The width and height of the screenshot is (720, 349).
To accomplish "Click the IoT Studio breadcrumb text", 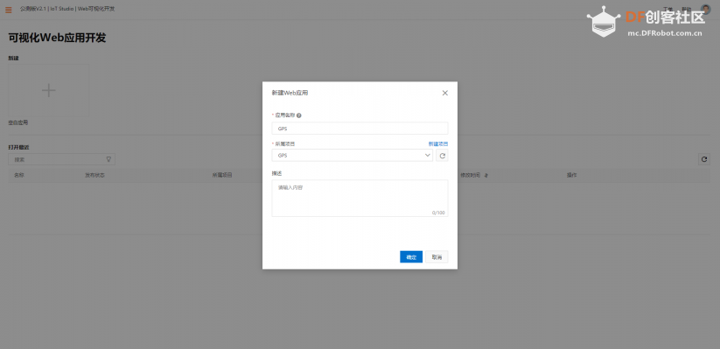I will pos(62,9).
